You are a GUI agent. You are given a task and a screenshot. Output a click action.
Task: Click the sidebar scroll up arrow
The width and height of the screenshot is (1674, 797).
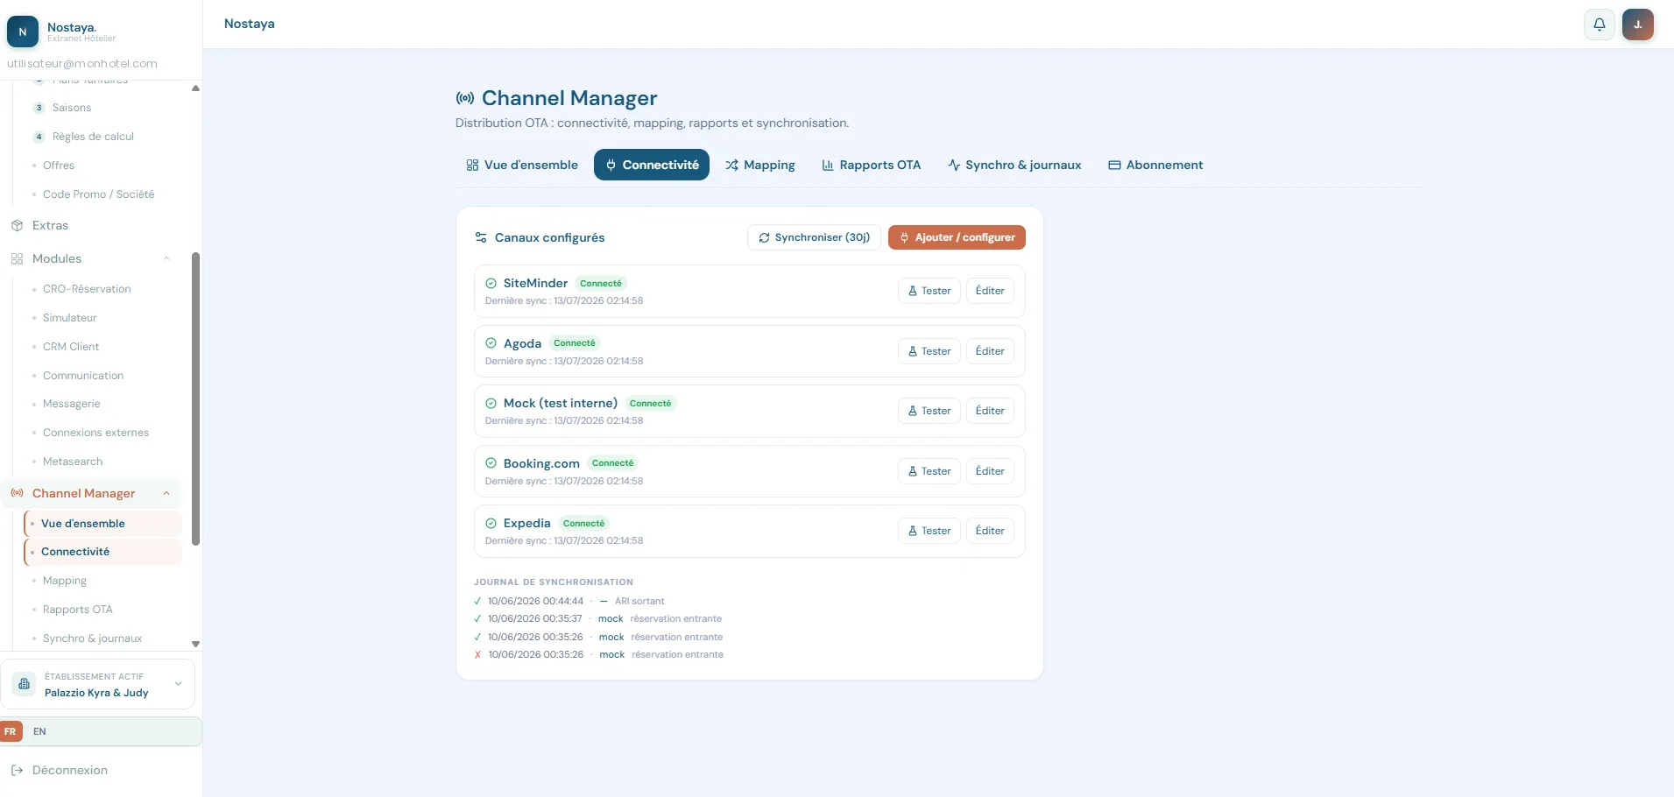coord(195,88)
